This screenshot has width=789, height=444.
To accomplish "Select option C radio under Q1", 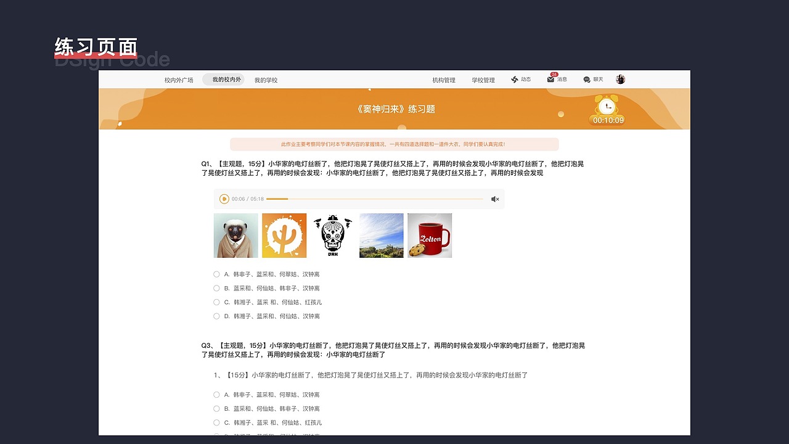I will click(x=216, y=302).
